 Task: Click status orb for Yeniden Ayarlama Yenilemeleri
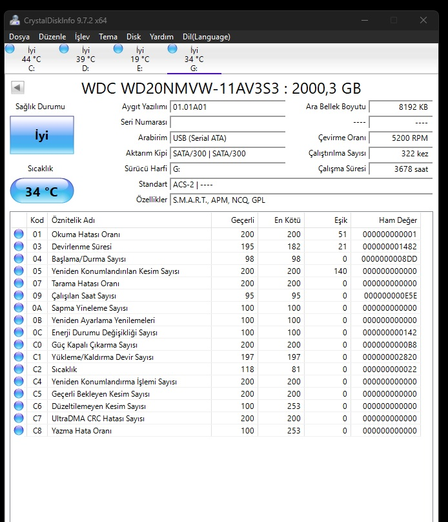19,320
